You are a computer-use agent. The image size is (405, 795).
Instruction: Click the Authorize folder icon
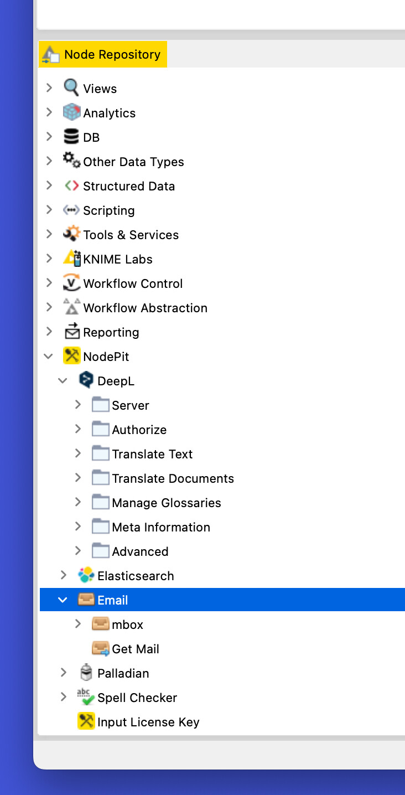tap(100, 429)
